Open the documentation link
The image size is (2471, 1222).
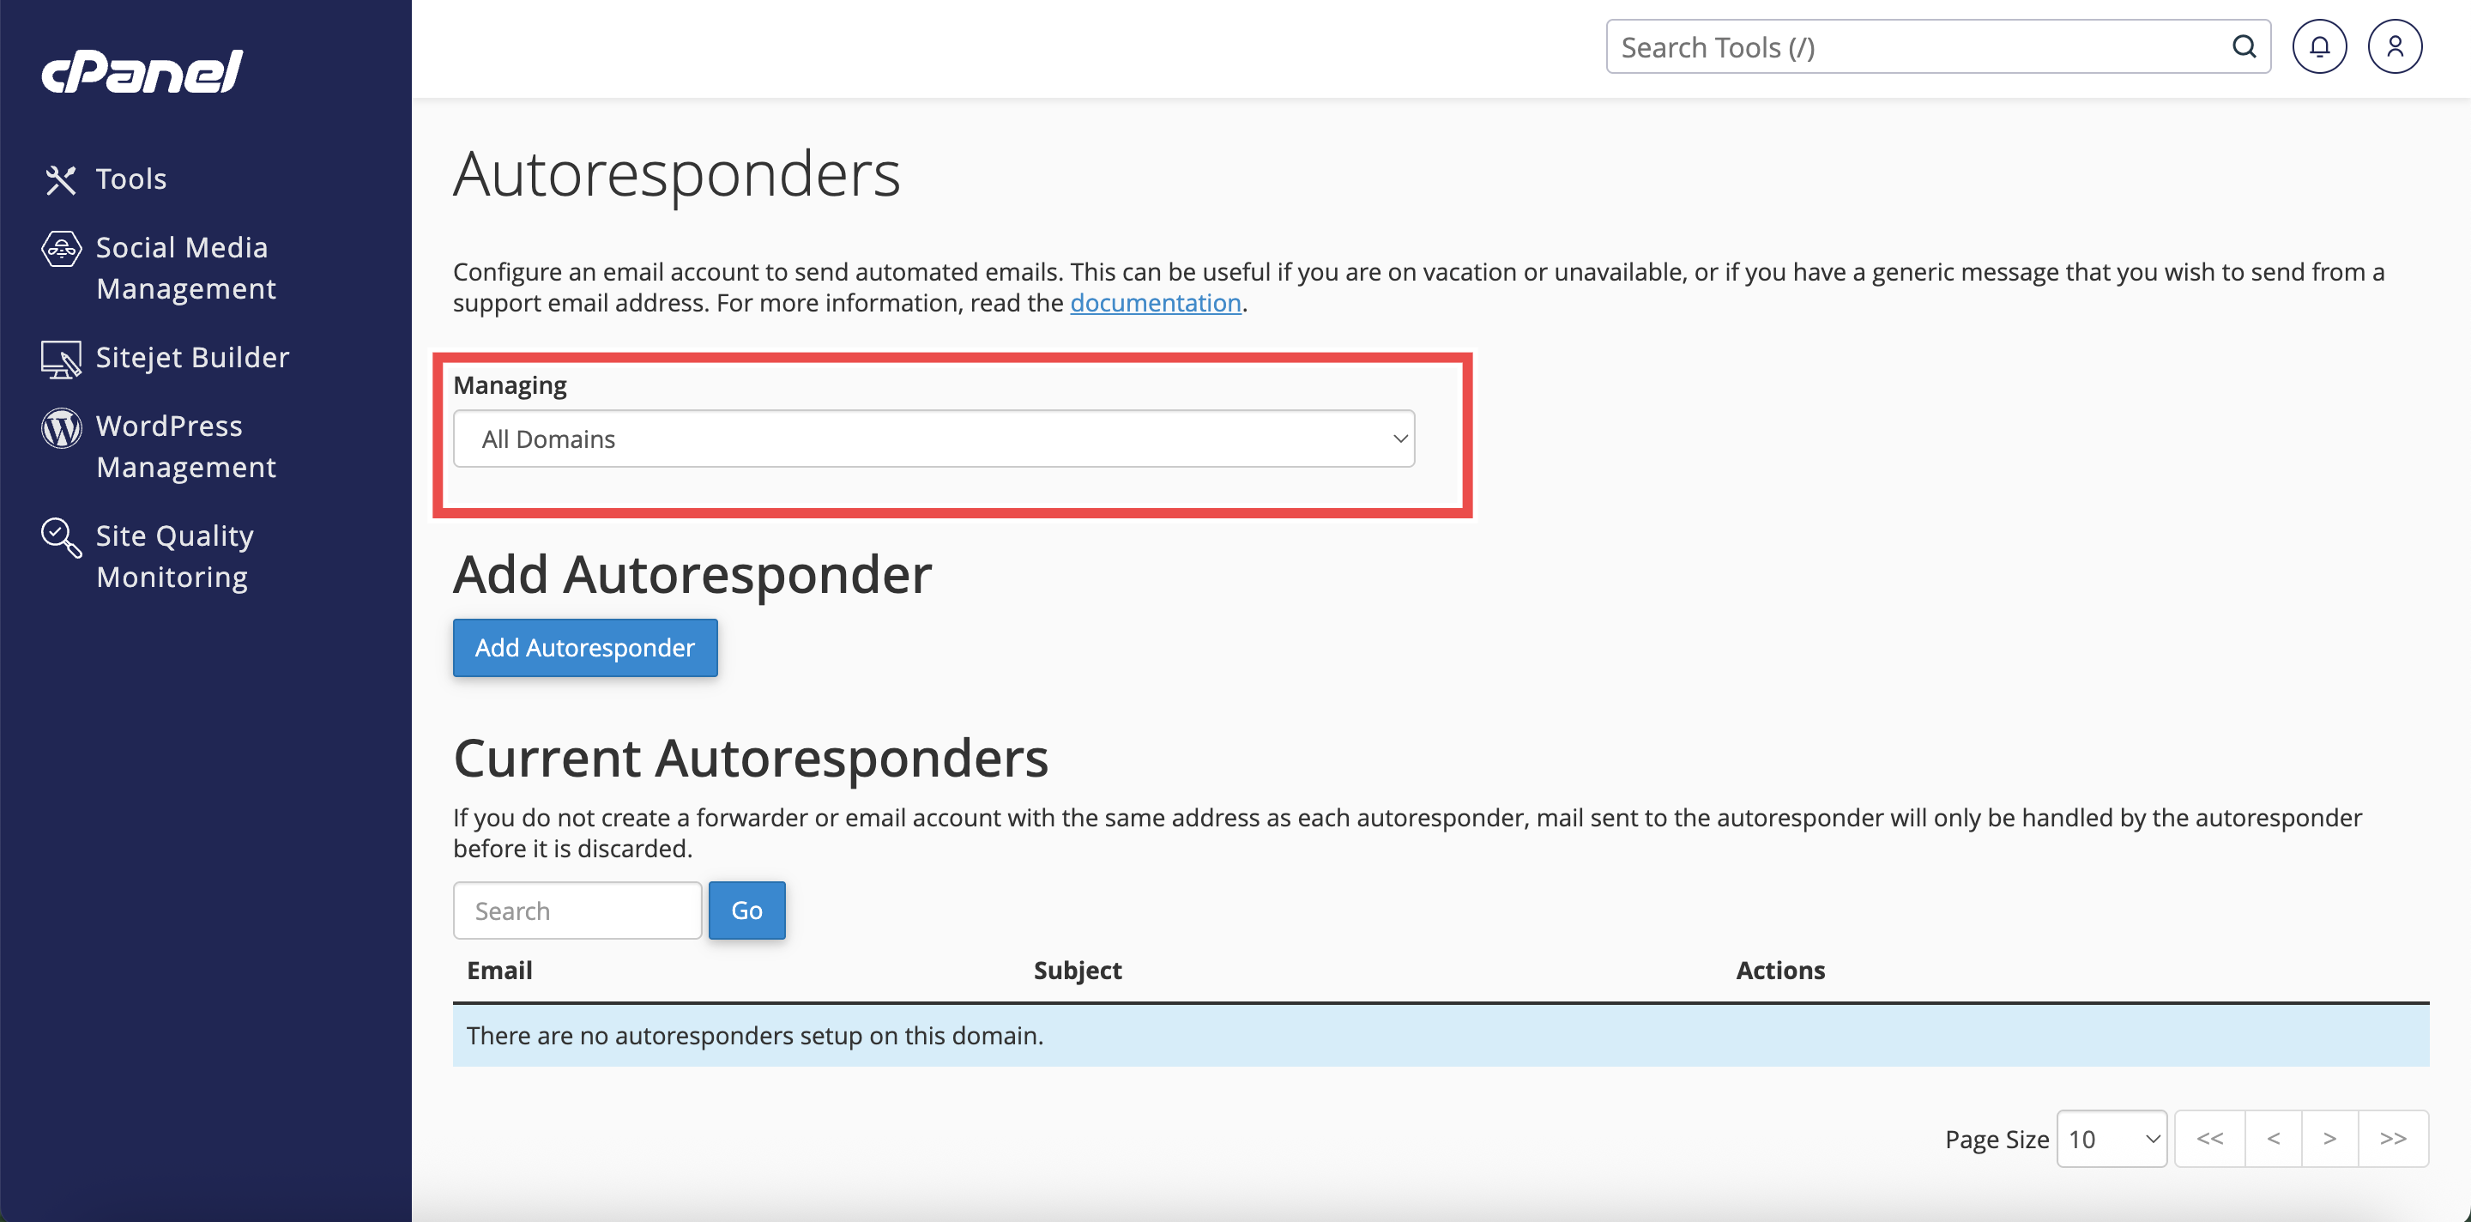pyautogui.click(x=1155, y=303)
